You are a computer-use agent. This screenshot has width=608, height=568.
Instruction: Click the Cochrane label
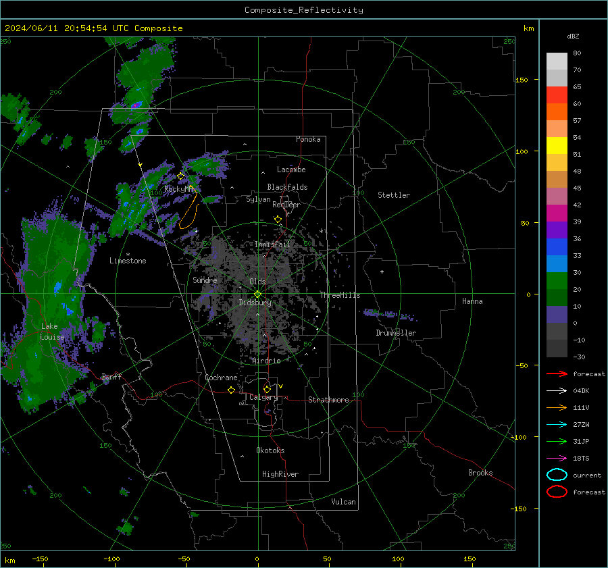[221, 378]
